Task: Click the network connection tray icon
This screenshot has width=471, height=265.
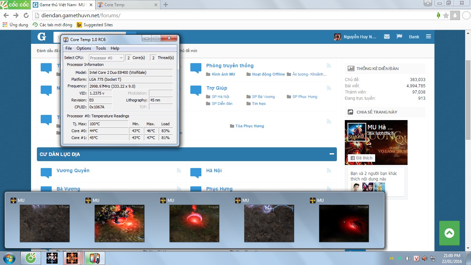Action: pos(433,258)
